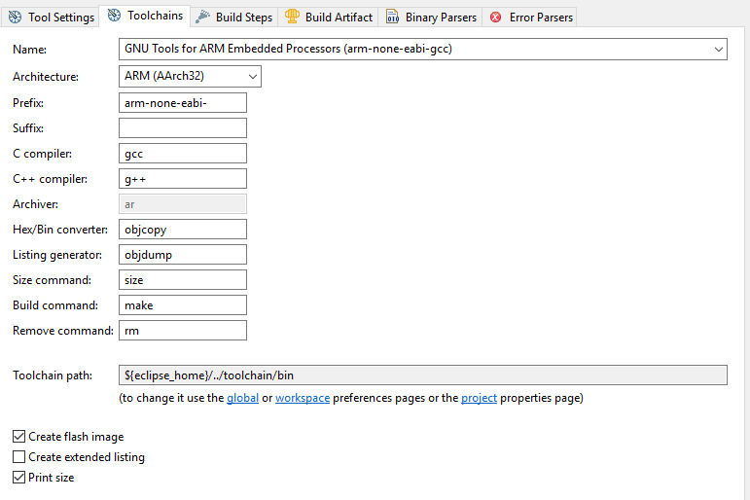Viewport: 750px width, 500px height.
Task: Open the global preferences link
Action: tap(243, 398)
